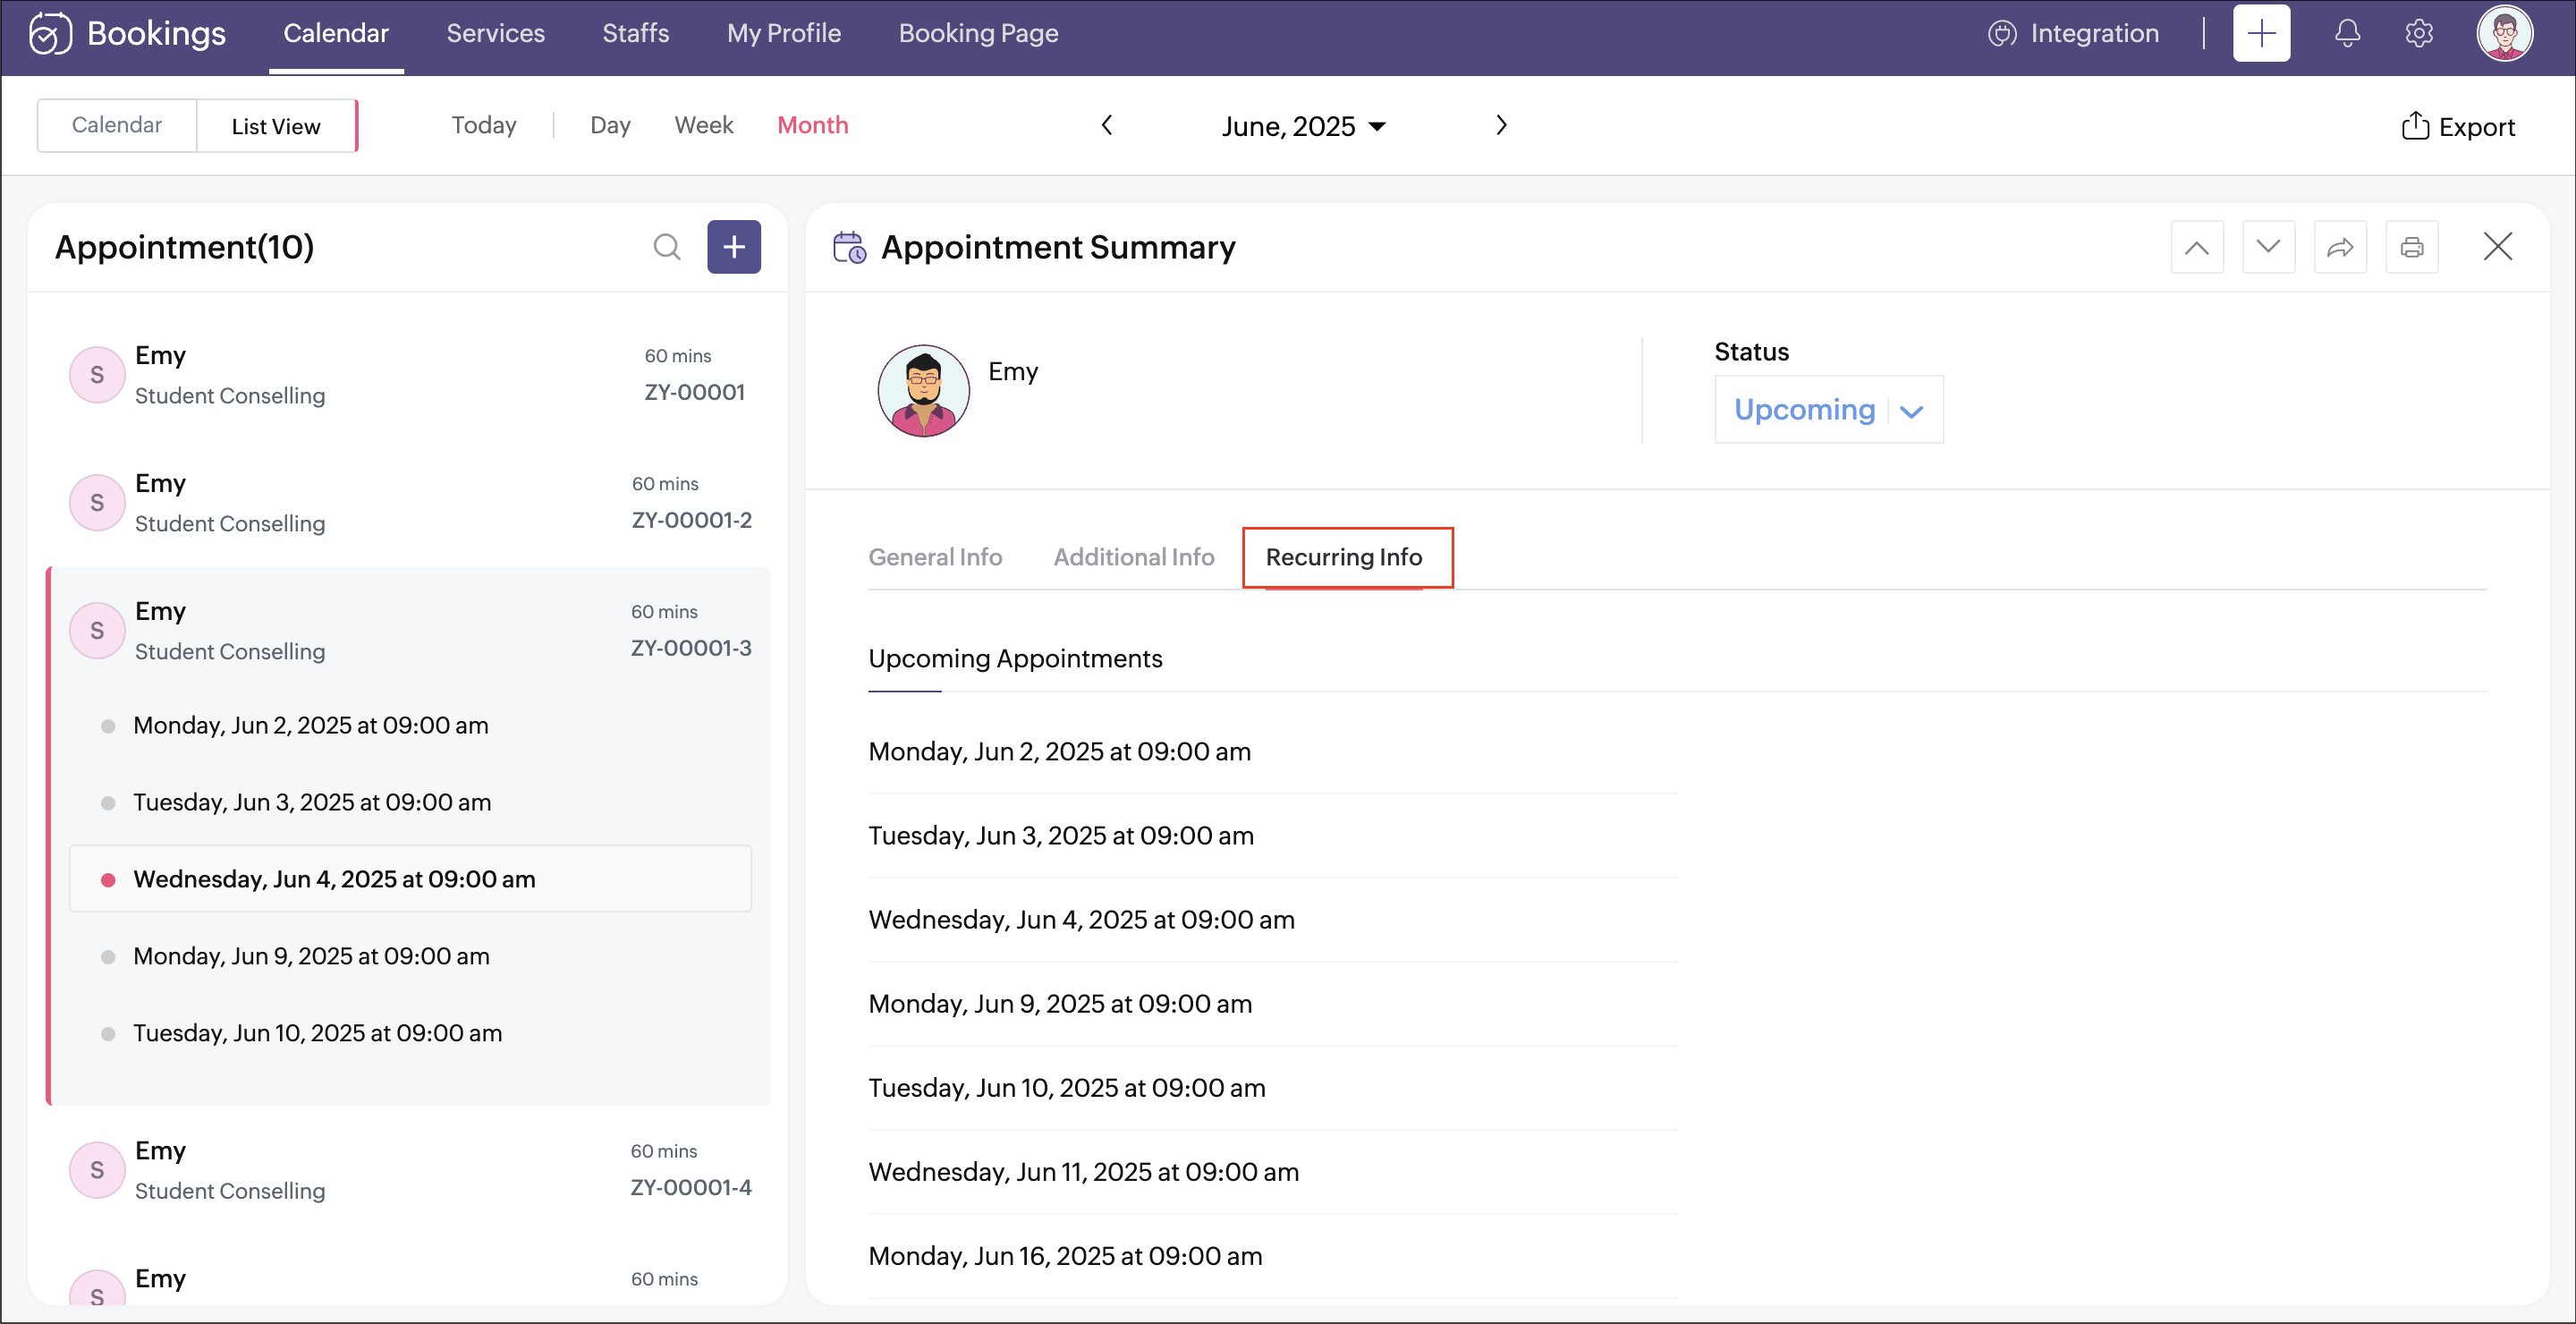Open the user profile avatar menu
Viewport: 2576px width, 1324px height.
(2504, 33)
